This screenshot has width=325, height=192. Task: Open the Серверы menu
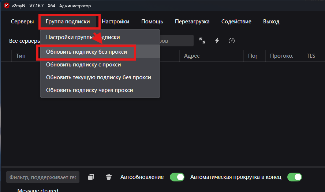point(22,22)
